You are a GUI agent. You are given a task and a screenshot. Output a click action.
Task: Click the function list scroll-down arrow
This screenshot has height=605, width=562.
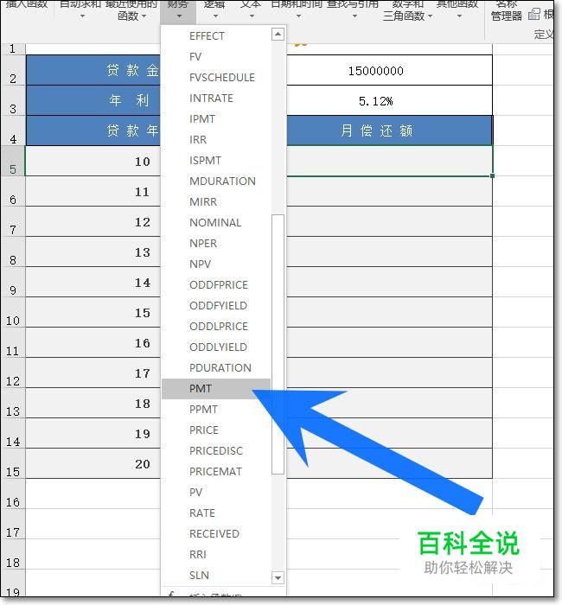[278, 577]
